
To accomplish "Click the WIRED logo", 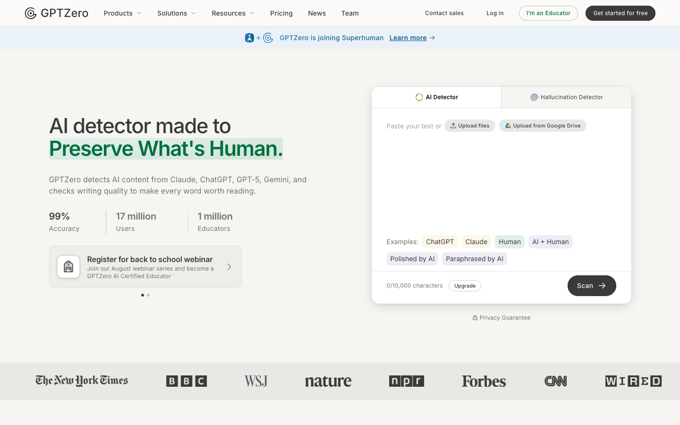I will pyautogui.click(x=633, y=381).
